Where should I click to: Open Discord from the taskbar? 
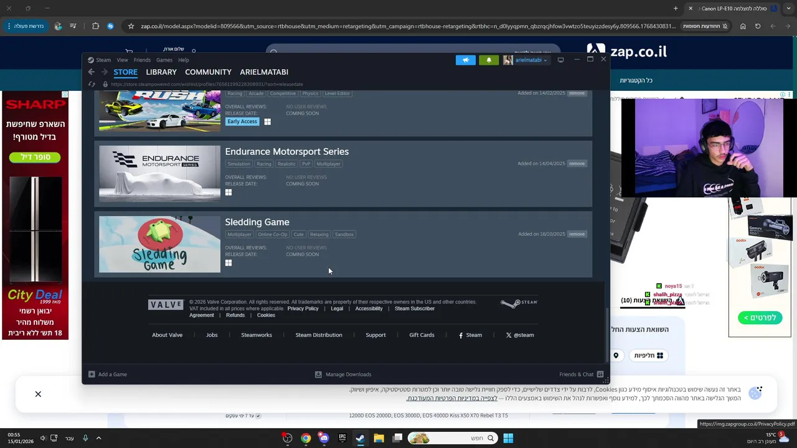pyautogui.click(x=324, y=438)
